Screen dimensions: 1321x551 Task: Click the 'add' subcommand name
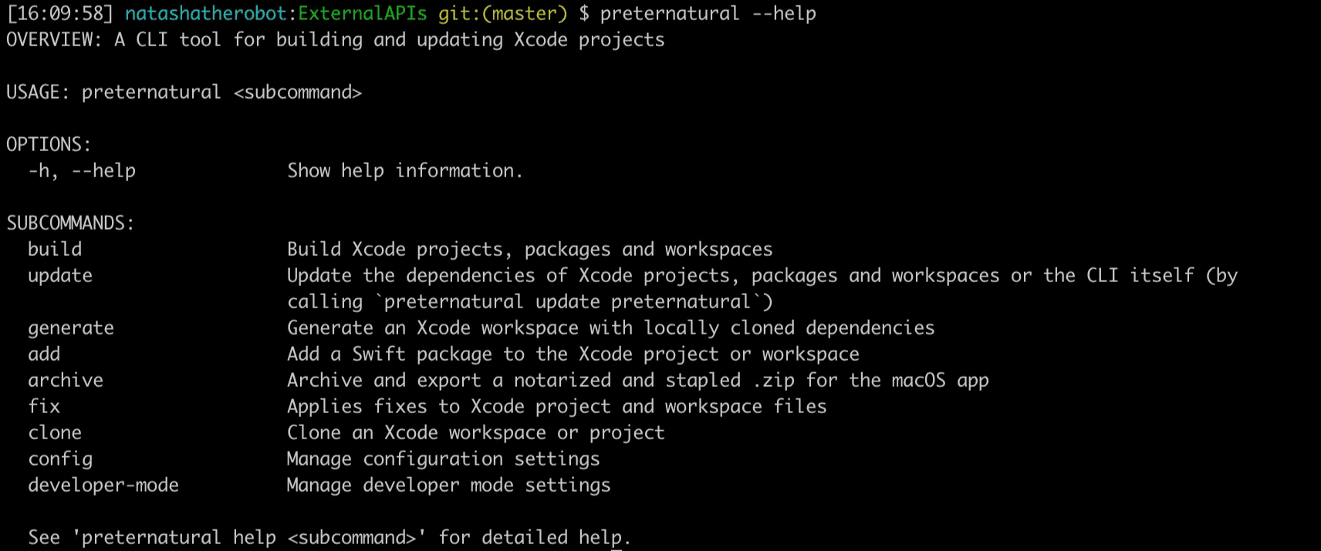pos(44,354)
